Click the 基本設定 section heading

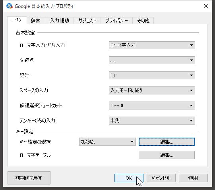point(25,33)
